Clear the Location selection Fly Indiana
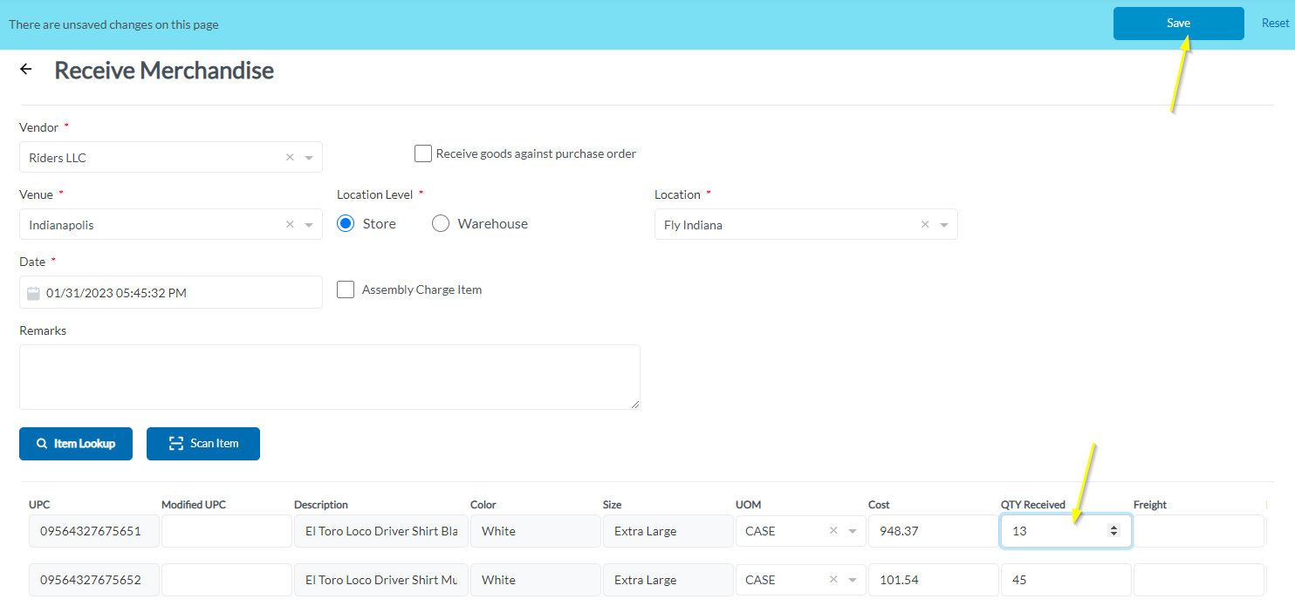This screenshot has height=606, width=1295. coord(925,225)
